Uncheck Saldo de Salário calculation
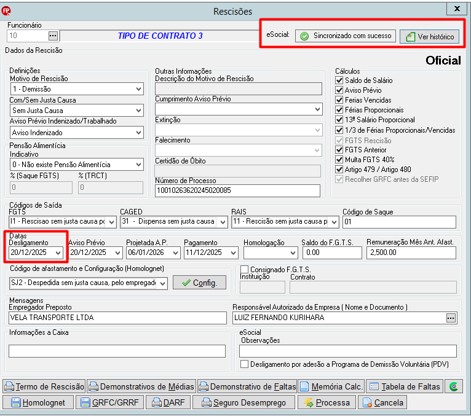The width and height of the screenshot is (471, 419). click(339, 80)
